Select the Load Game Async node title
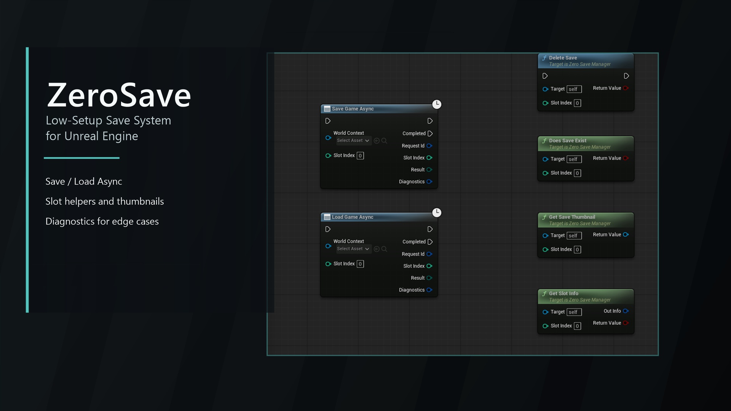The image size is (731, 411). click(x=353, y=217)
